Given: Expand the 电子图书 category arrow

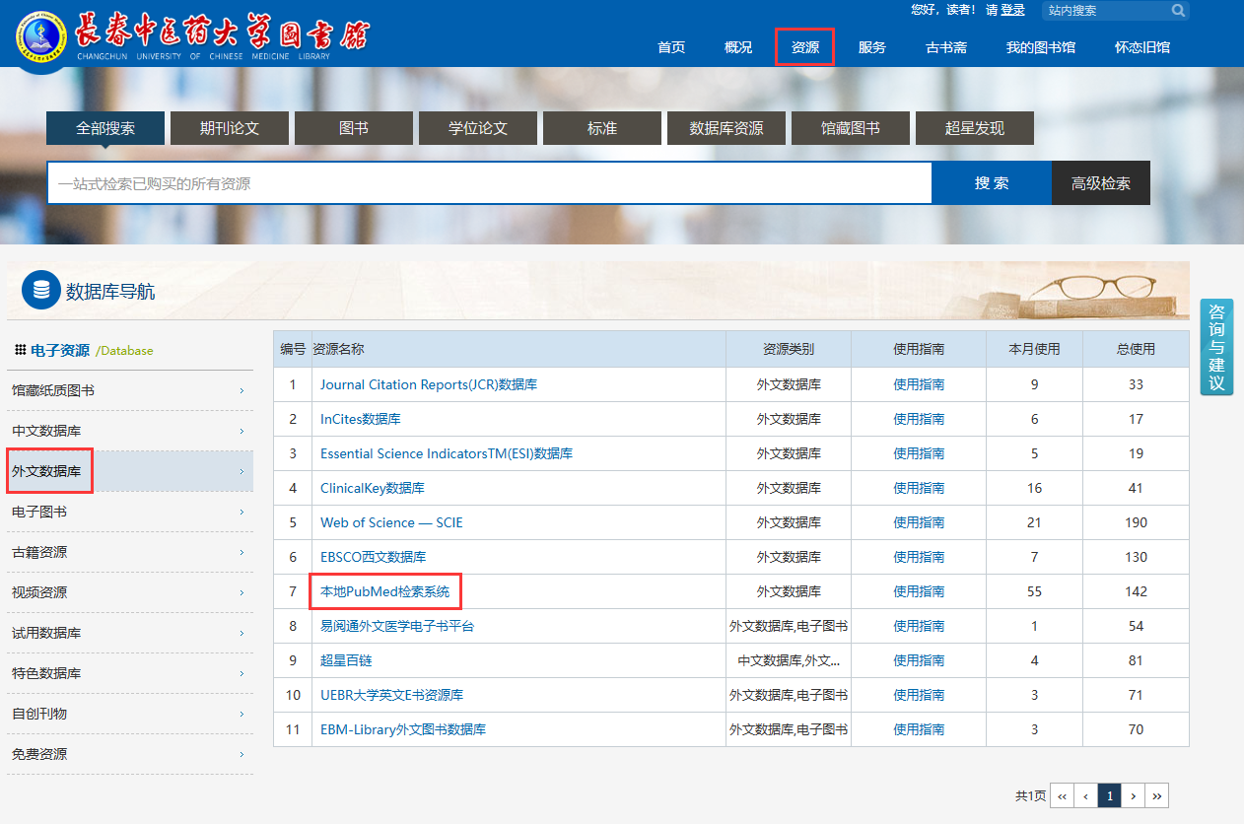Looking at the screenshot, I should point(242,513).
